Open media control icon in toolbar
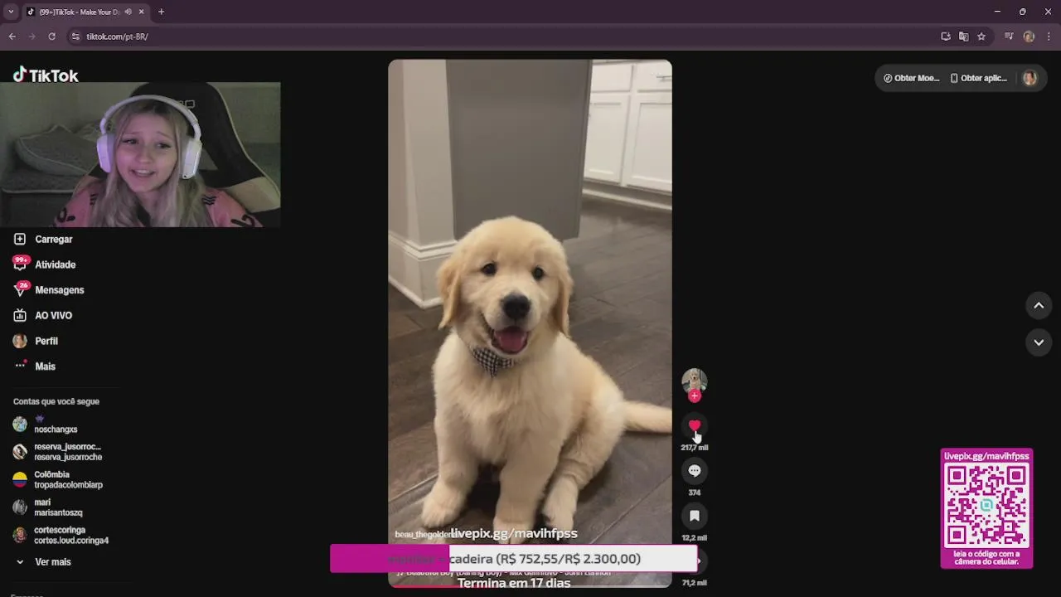Viewport: 1061px width, 597px height. [1009, 36]
